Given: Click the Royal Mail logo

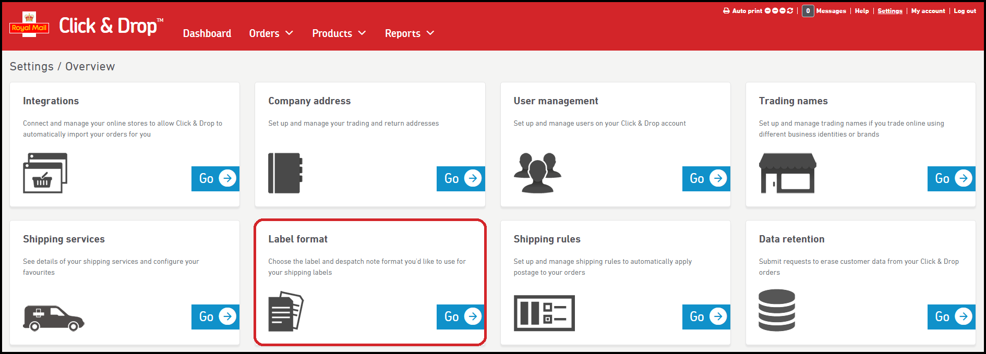Looking at the screenshot, I should click(x=29, y=25).
